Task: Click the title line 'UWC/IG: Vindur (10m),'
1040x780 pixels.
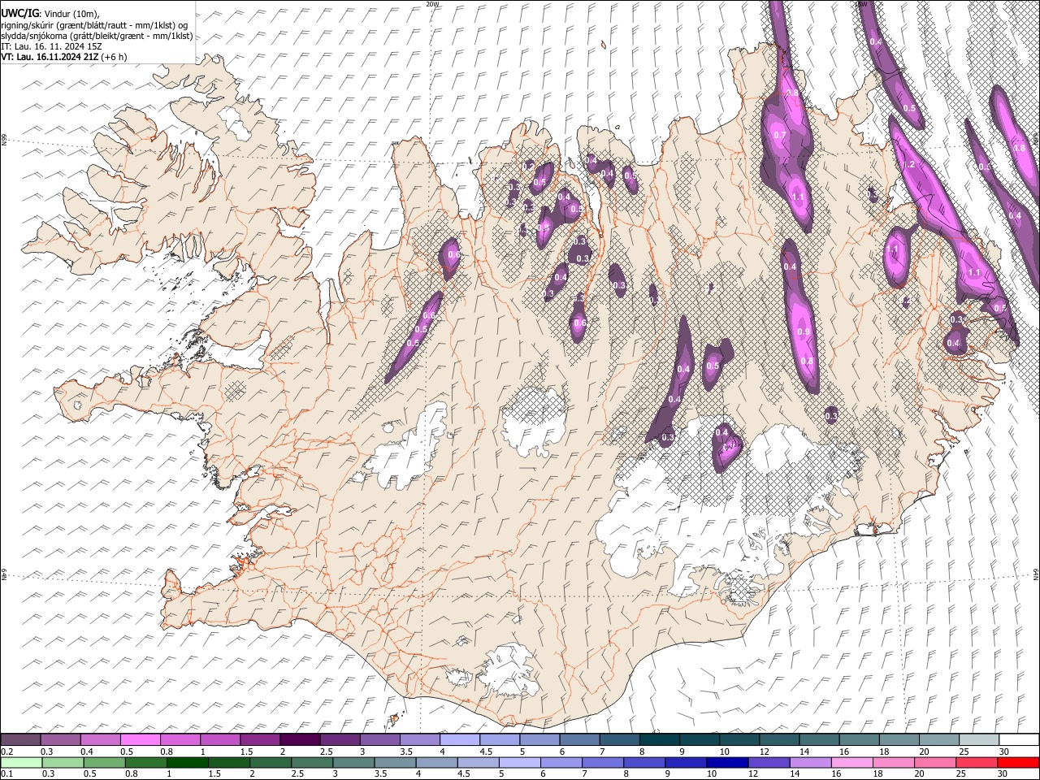Action: pos(50,15)
